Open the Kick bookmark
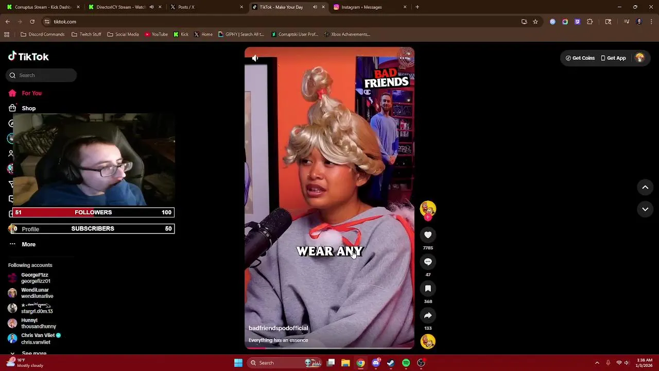 (181, 35)
